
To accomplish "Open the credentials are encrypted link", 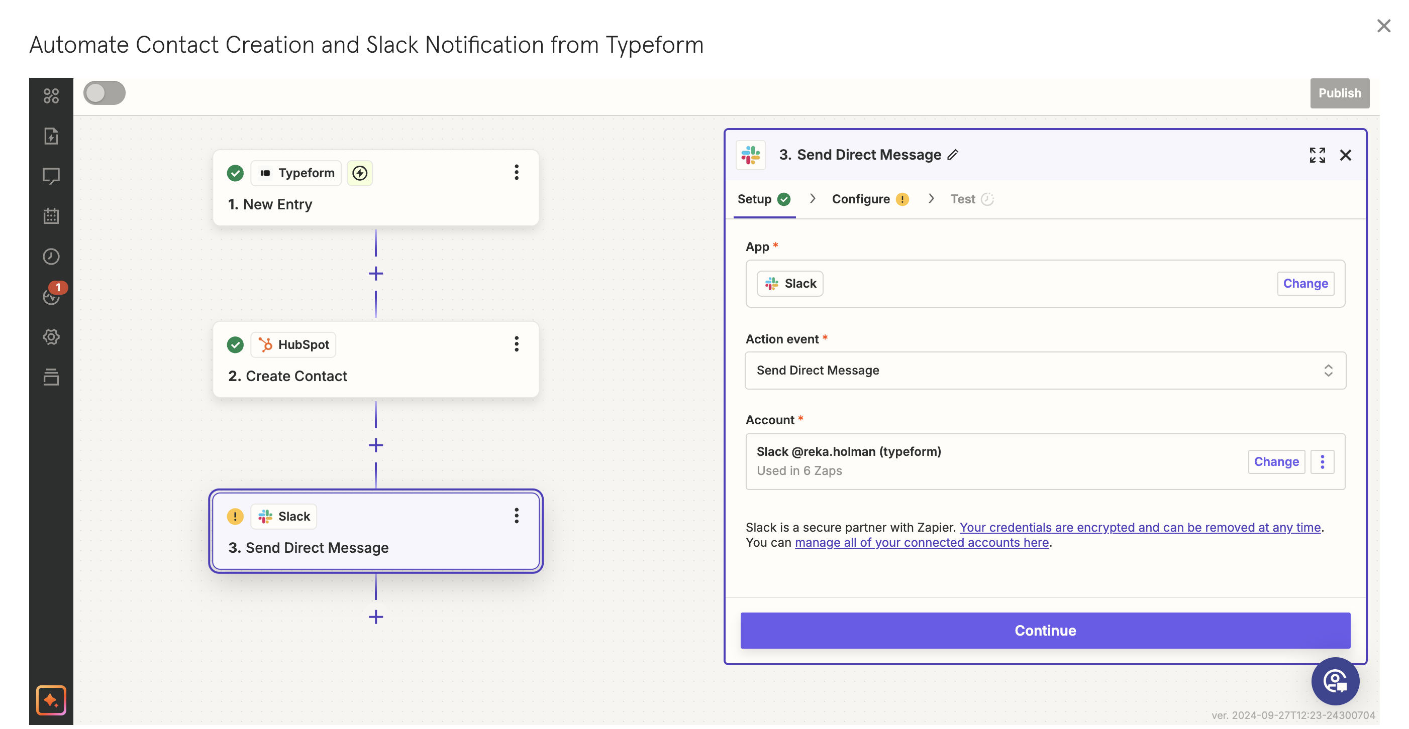I will 1140,527.
